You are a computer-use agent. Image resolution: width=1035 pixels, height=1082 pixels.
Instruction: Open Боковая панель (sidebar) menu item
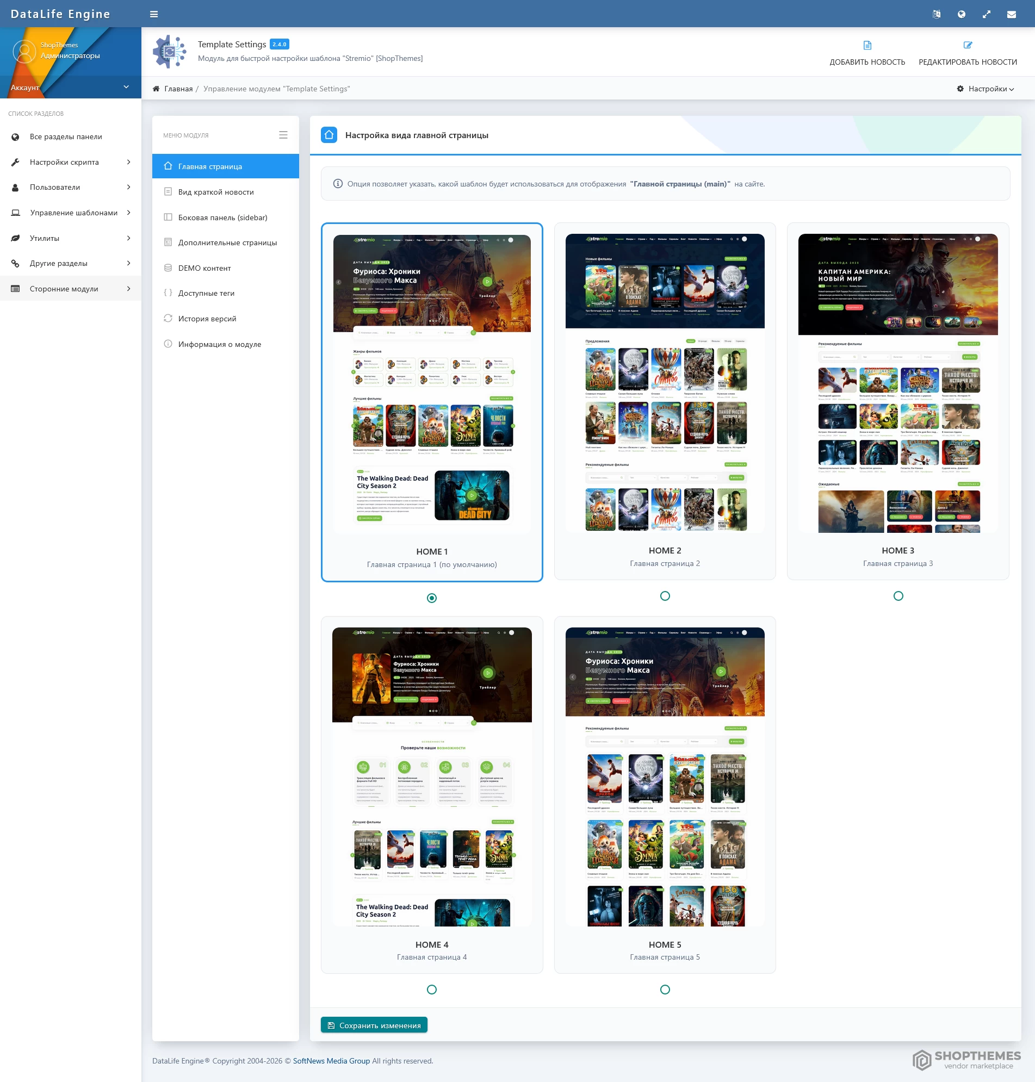click(x=222, y=217)
